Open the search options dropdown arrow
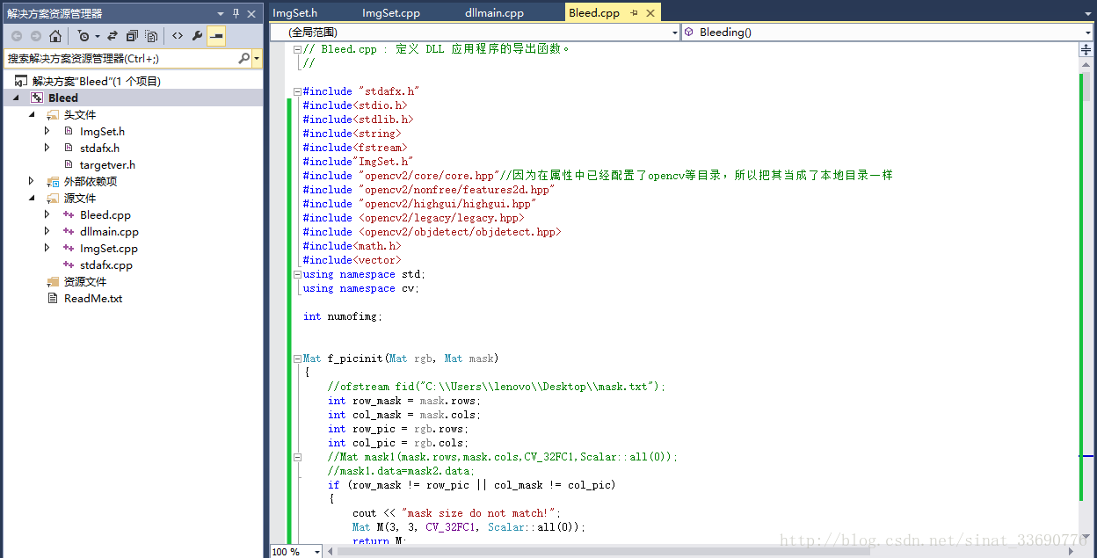The width and height of the screenshot is (1097, 558). 257,58
